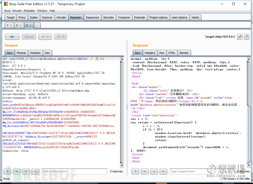Screen dimensions: 253x184
Task: Switch to the Extender tab
Action: click(x=140, y=18)
